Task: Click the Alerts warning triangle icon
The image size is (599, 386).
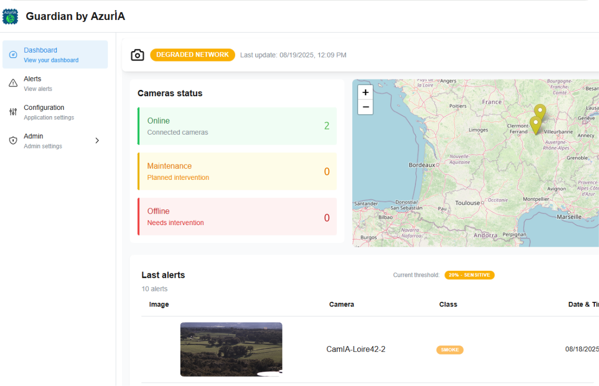Action: coord(14,83)
